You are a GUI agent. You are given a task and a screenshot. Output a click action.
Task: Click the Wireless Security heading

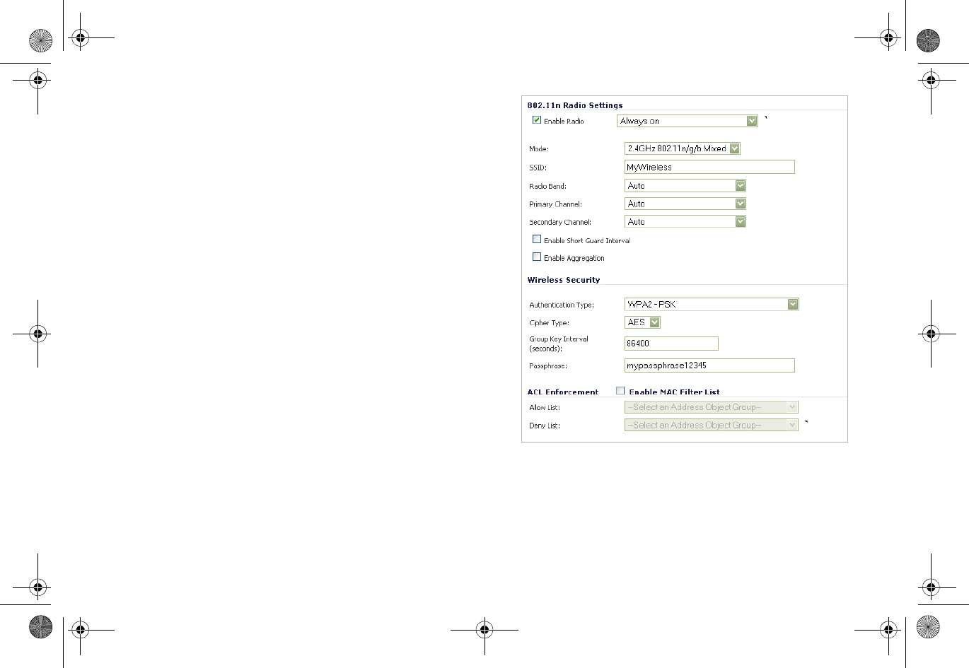pyautogui.click(x=564, y=280)
